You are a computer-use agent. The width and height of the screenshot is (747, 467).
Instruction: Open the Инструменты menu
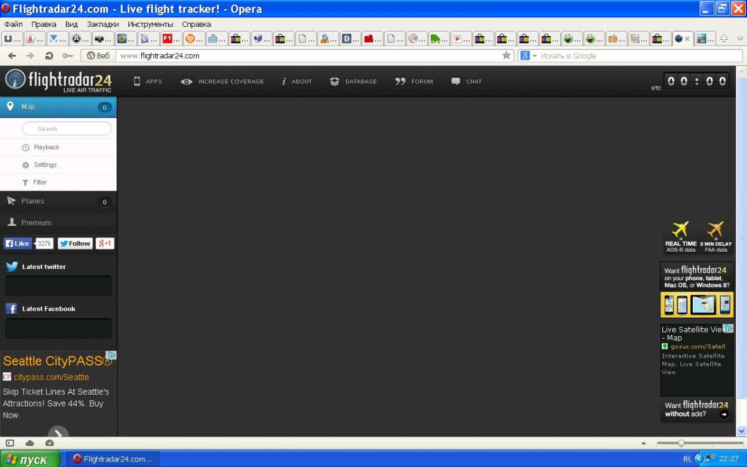[x=150, y=24]
